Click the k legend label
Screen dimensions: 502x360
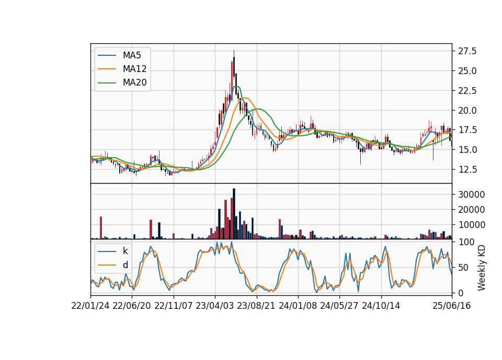coord(125,251)
